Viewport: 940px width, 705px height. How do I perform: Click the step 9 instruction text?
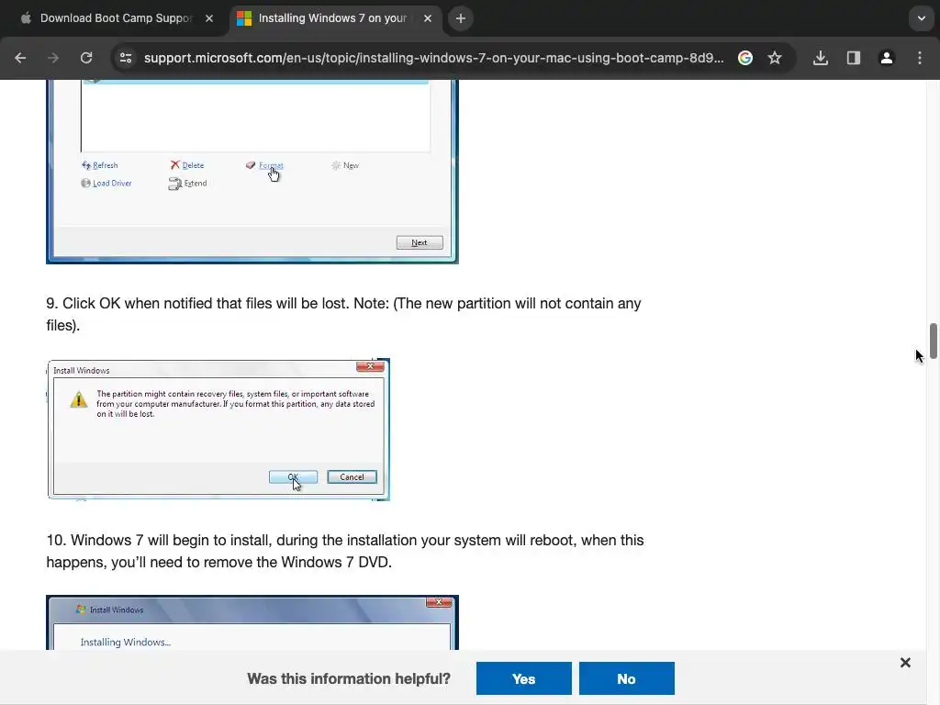pyautogui.click(x=343, y=314)
